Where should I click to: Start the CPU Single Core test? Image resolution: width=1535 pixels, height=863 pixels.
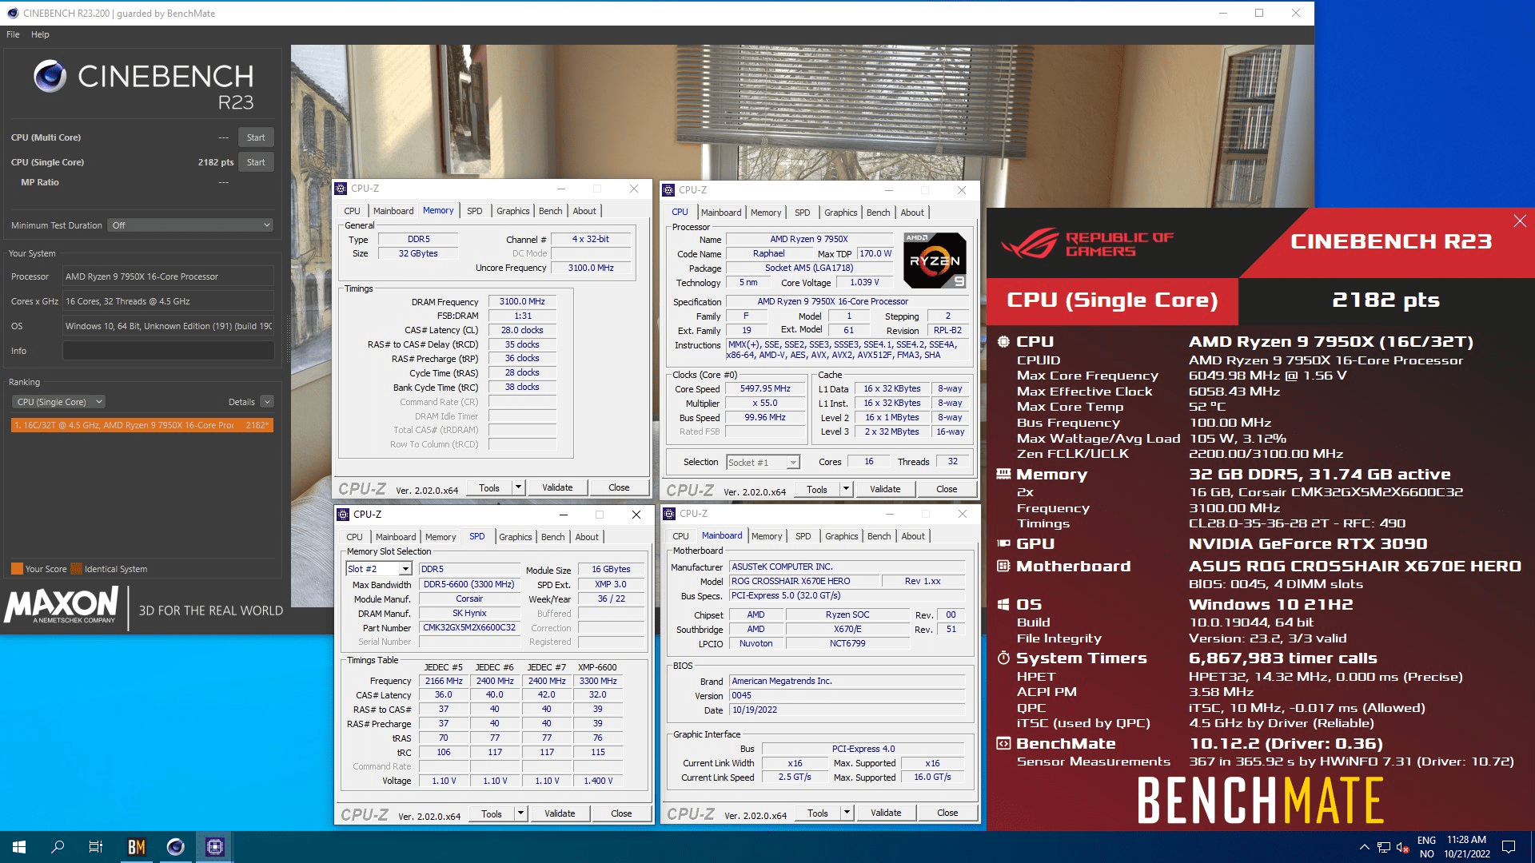(256, 162)
